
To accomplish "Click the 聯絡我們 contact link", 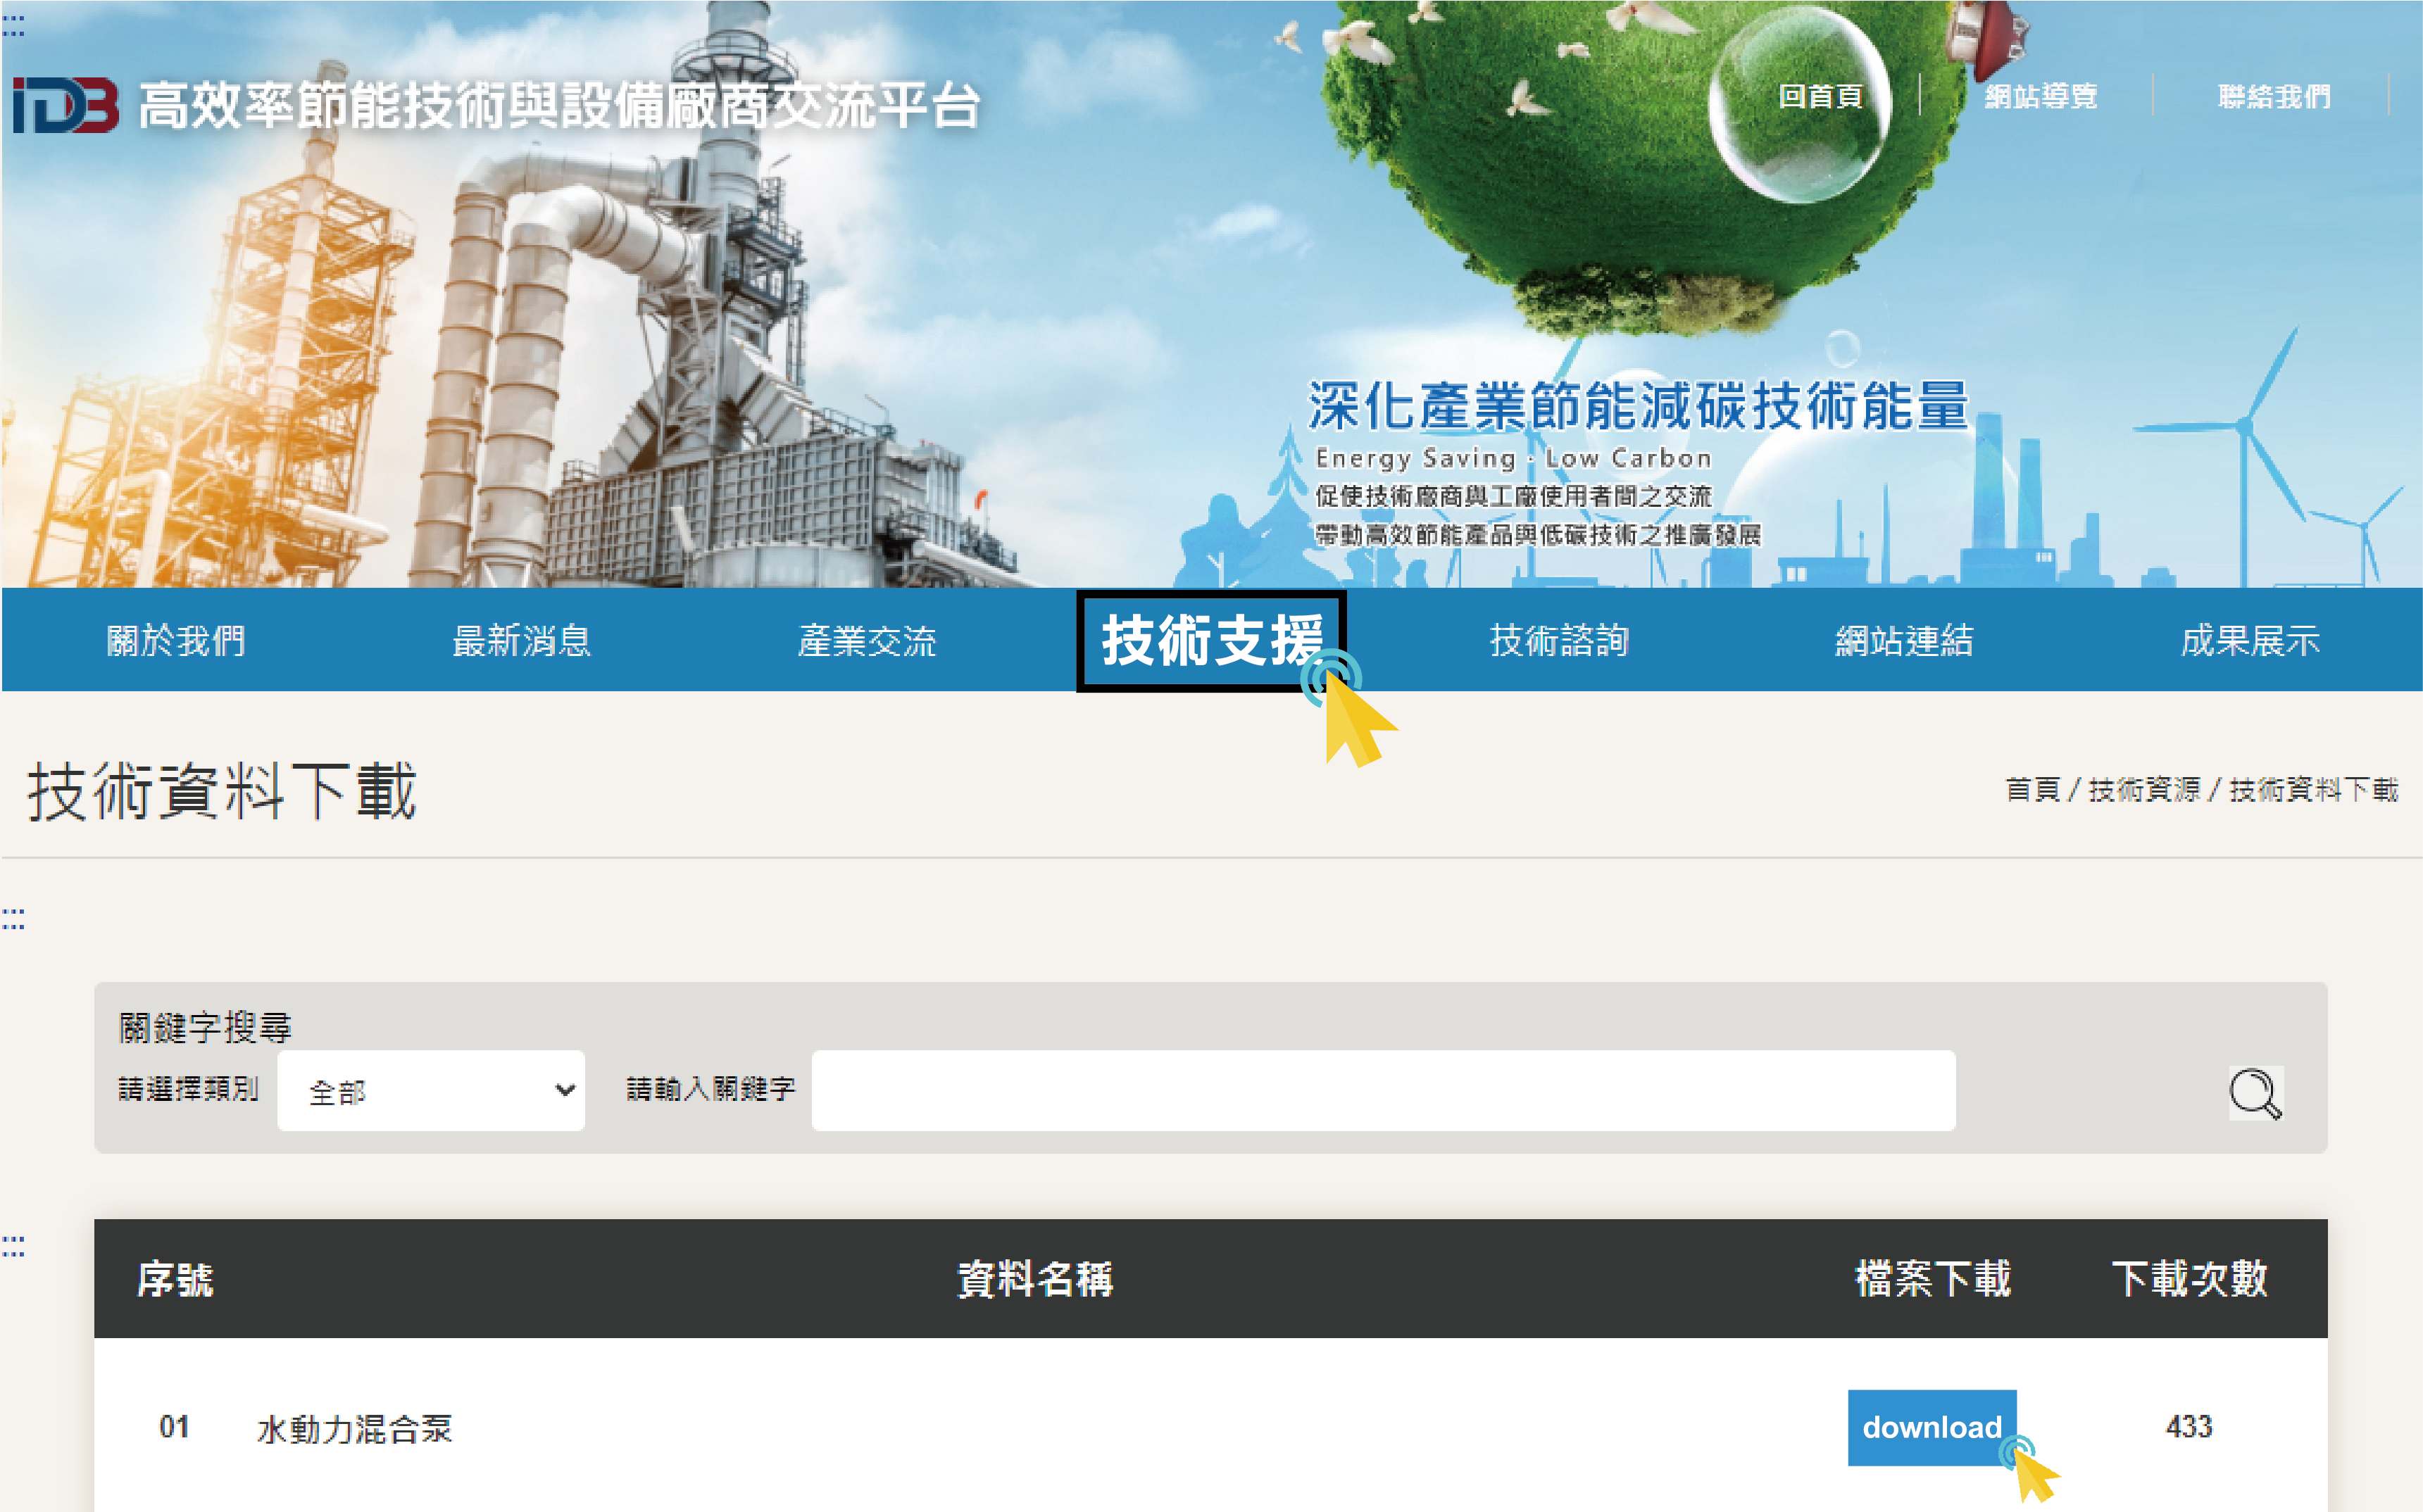I will pos(2273,96).
